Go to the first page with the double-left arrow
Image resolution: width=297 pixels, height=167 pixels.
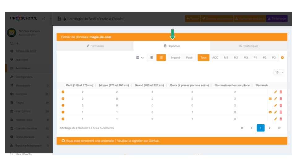click(242, 128)
